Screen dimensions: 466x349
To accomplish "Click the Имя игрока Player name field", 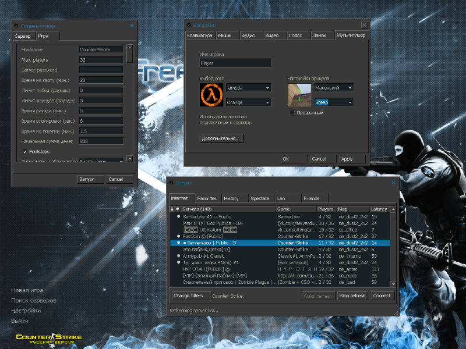I will (x=235, y=63).
